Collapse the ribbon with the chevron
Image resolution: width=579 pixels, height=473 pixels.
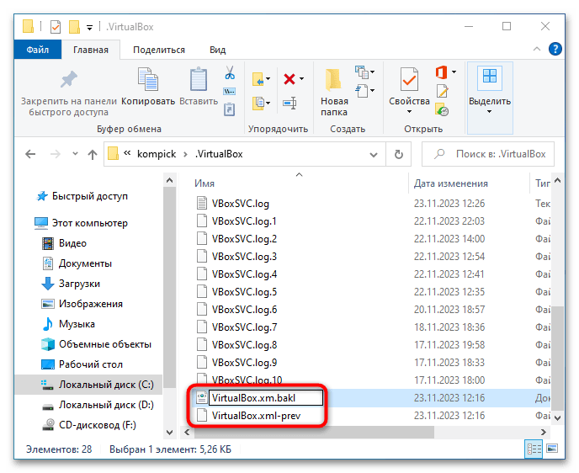(537, 49)
